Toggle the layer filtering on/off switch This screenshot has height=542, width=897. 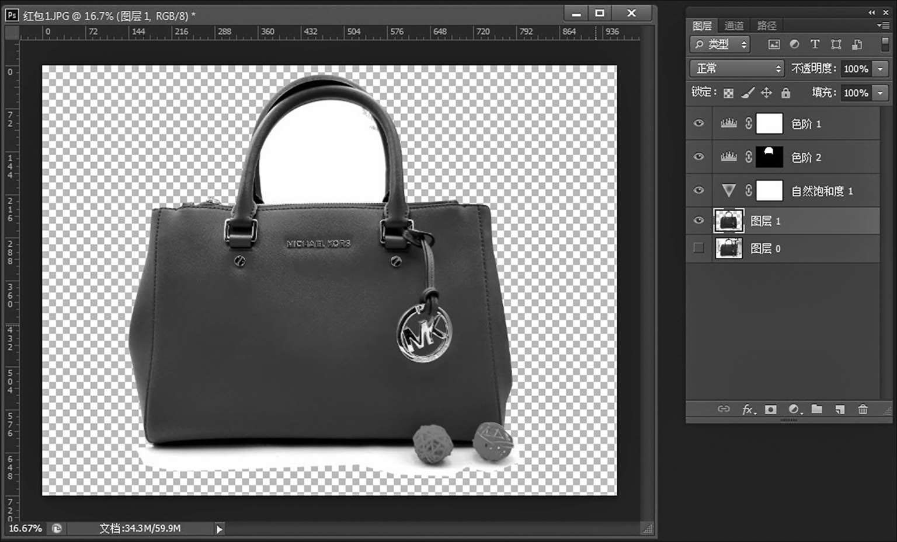click(885, 44)
